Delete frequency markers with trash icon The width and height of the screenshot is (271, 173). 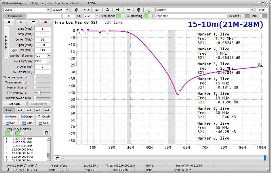click(46, 133)
